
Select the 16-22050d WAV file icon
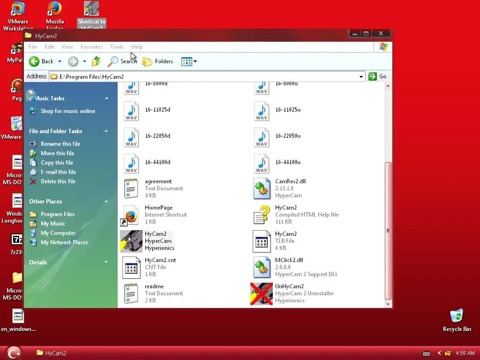pos(131,137)
